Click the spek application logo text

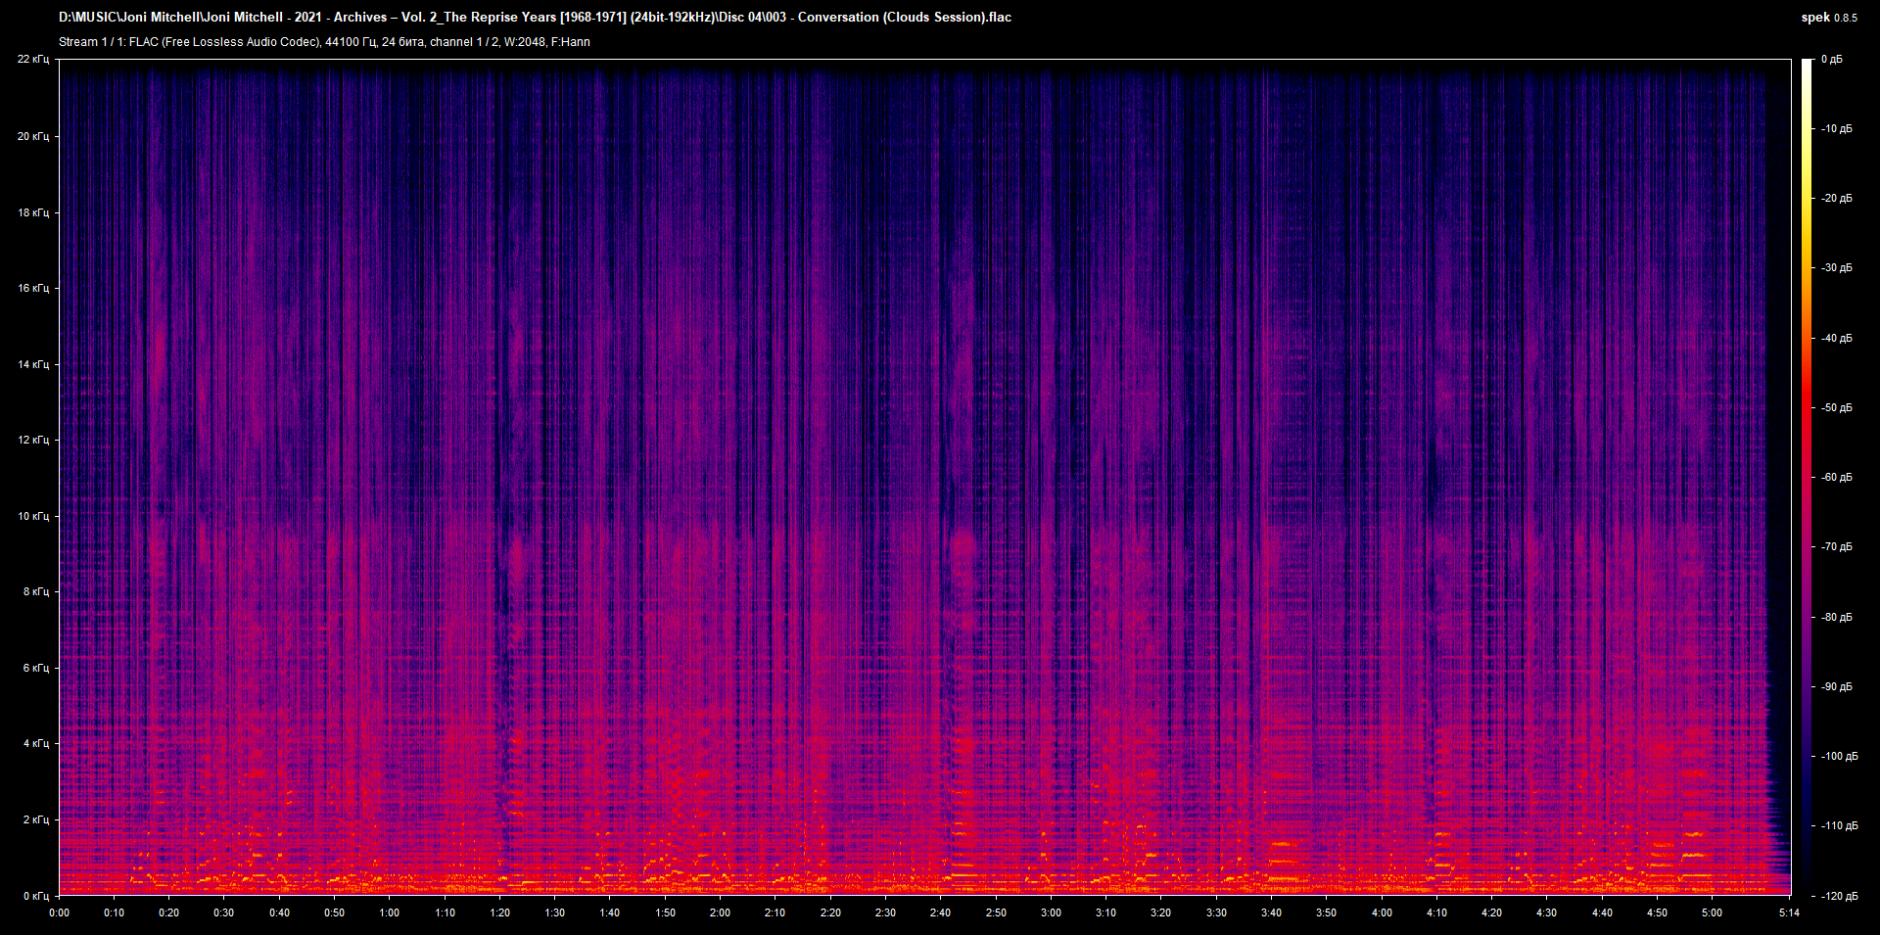pyautogui.click(x=1812, y=17)
